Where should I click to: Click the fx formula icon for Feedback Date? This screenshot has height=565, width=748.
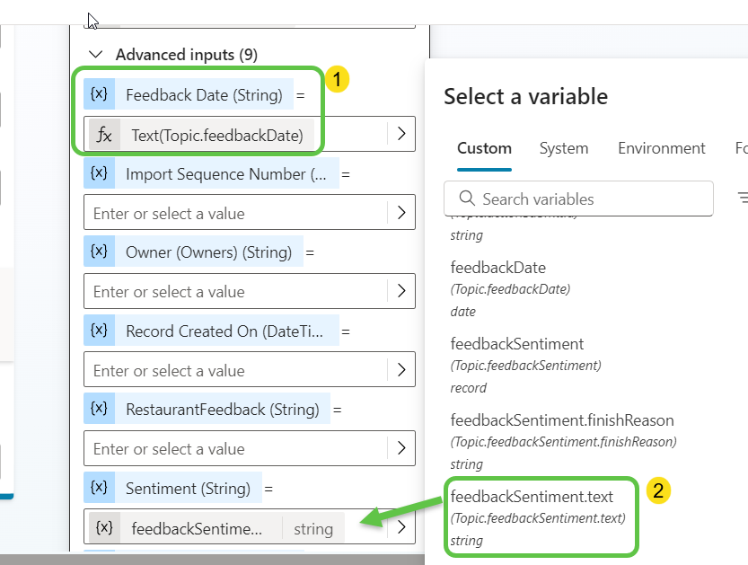tap(105, 135)
